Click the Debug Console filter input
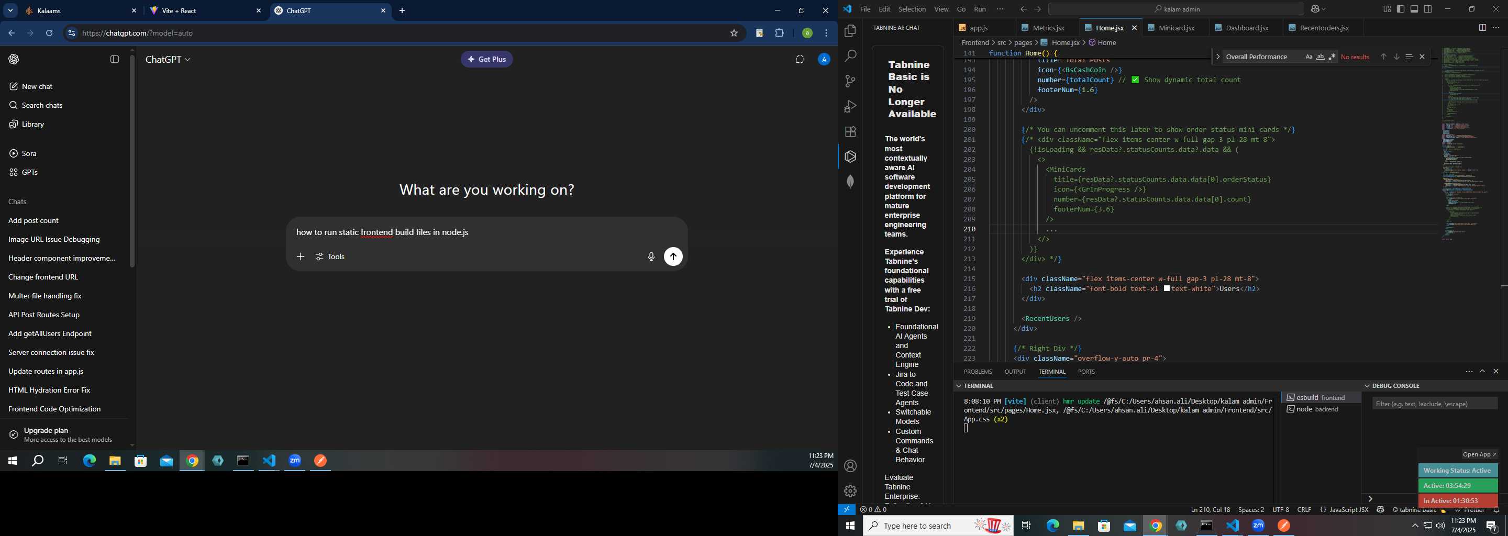The height and width of the screenshot is (536, 1508). tap(1434, 404)
